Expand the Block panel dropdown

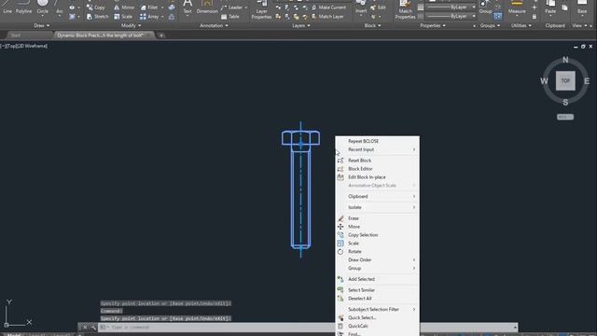click(372, 25)
